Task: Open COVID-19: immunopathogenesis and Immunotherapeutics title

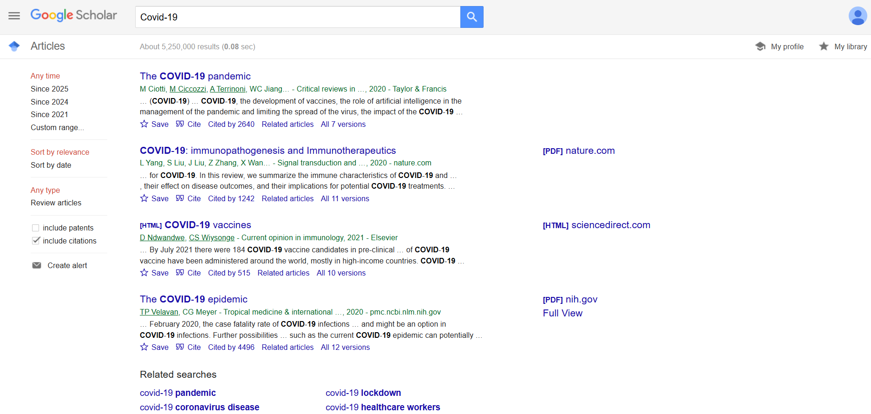Action: [x=268, y=151]
